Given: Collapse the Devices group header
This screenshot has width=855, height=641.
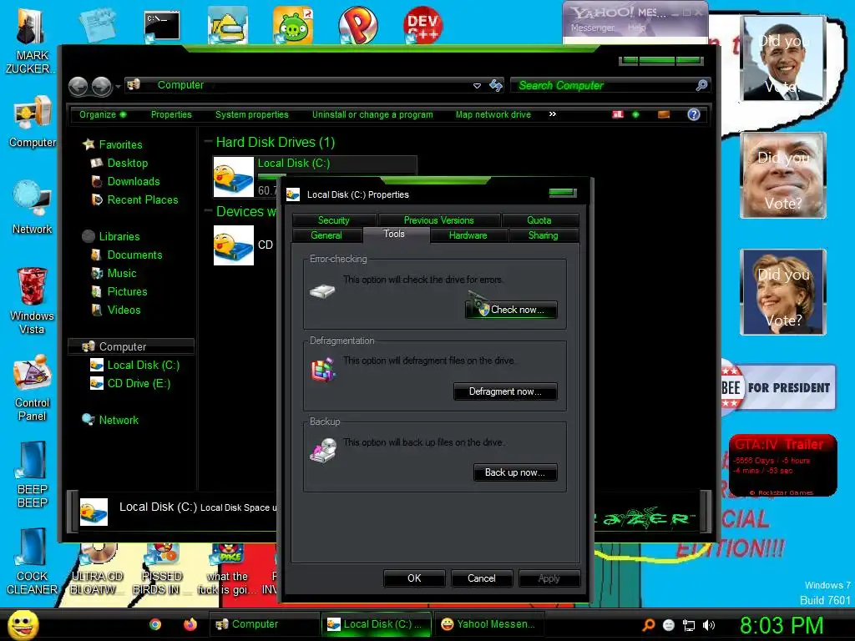Looking at the screenshot, I should [x=208, y=211].
